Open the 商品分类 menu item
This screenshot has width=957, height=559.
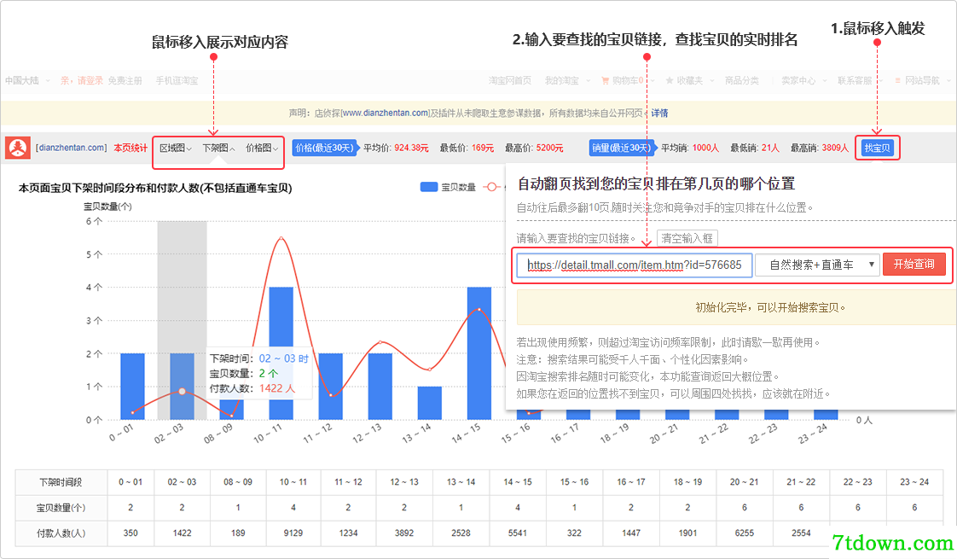(742, 80)
